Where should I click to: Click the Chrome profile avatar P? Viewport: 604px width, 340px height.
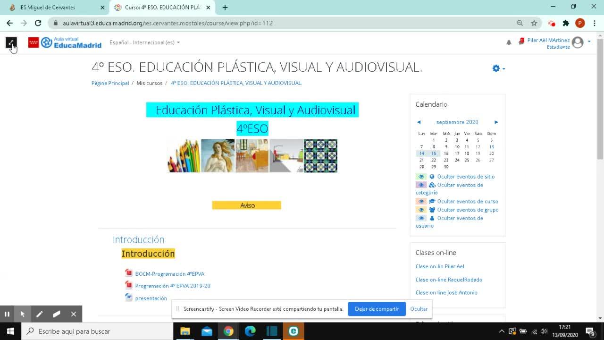point(580,23)
